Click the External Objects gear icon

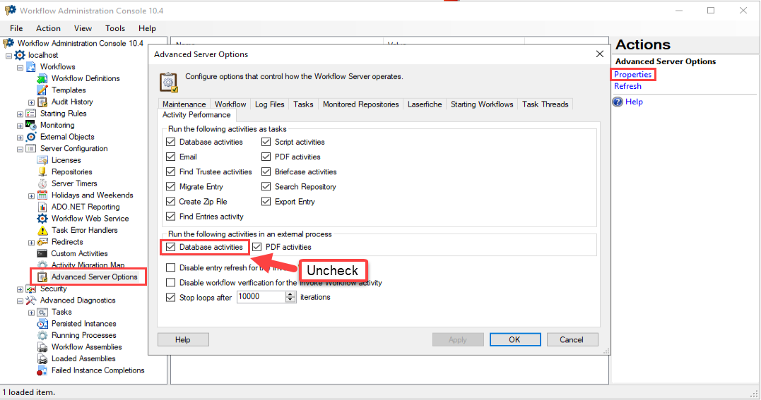pos(31,137)
